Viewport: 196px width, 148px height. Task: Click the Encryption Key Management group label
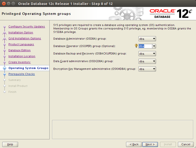[x=94, y=69]
